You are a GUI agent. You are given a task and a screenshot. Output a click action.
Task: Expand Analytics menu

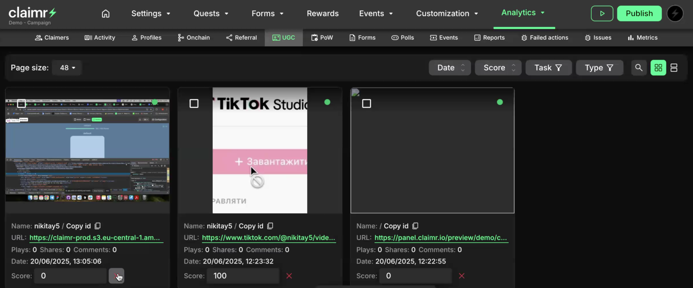click(x=523, y=12)
